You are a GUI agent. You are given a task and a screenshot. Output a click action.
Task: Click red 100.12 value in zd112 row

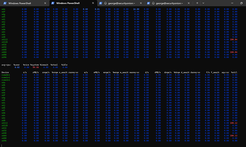click(234, 123)
